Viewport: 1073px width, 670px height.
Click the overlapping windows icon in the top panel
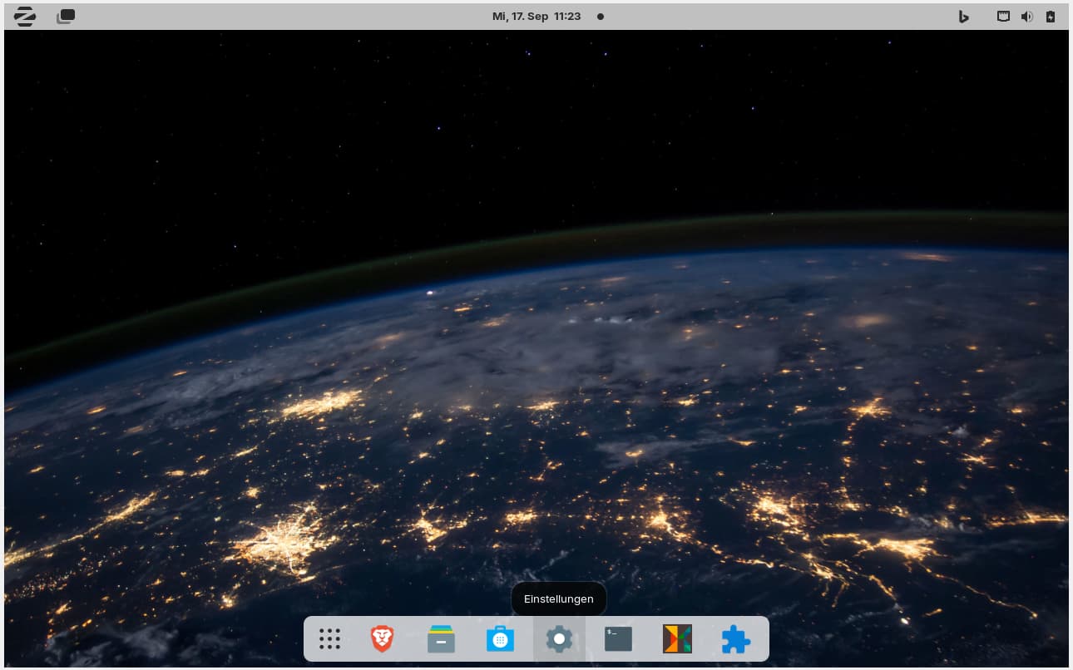pyautogui.click(x=66, y=17)
